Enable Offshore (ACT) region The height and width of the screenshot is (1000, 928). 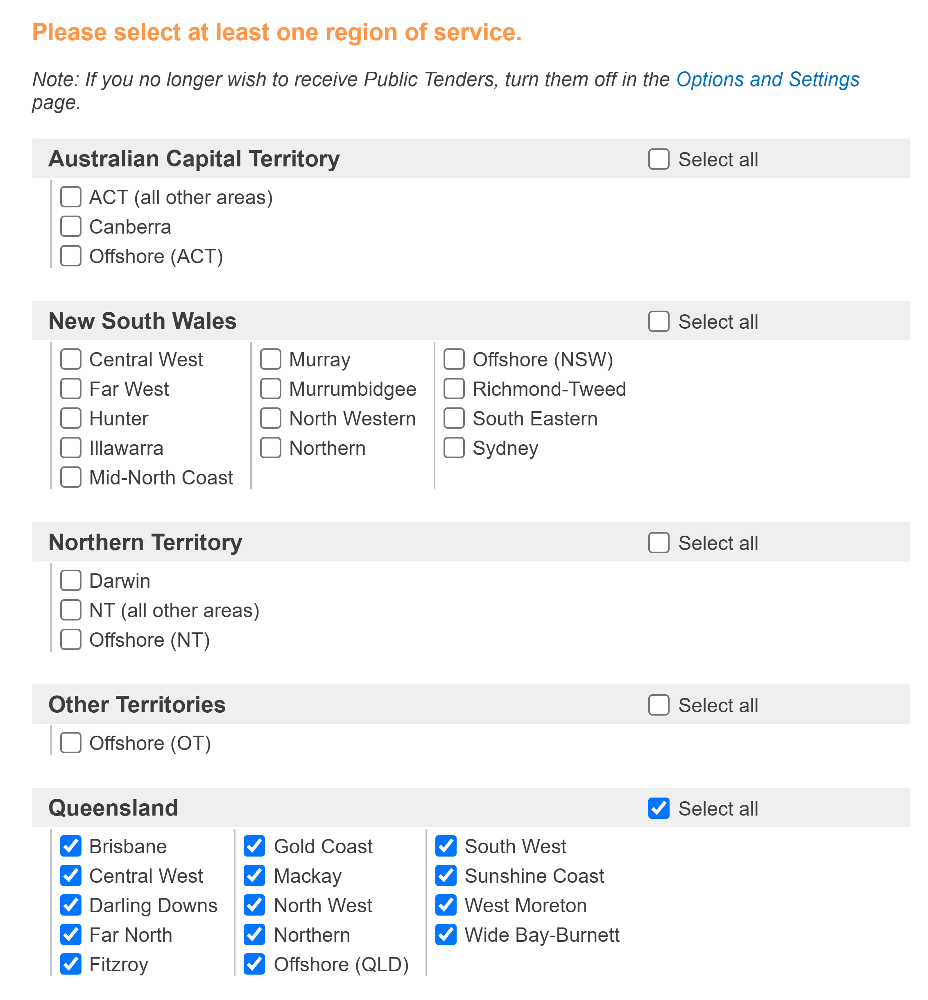(71, 256)
